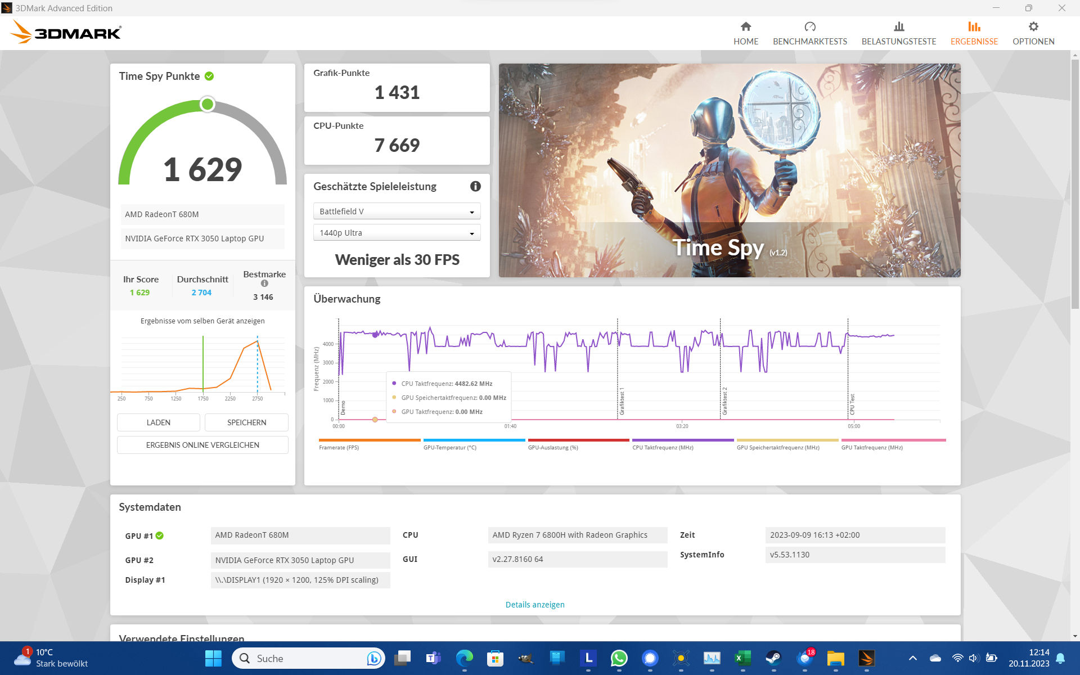Click the green score gauge handle
This screenshot has width=1080, height=675.
(207, 104)
